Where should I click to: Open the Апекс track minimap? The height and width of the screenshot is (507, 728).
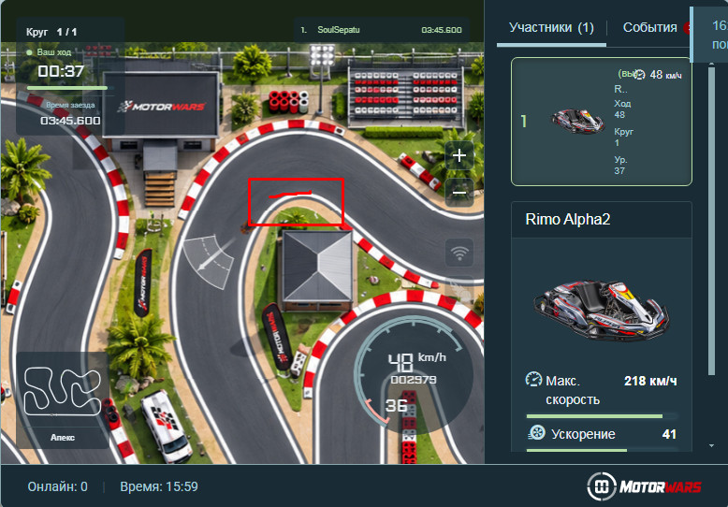pyautogui.click(x=63, y=399)
